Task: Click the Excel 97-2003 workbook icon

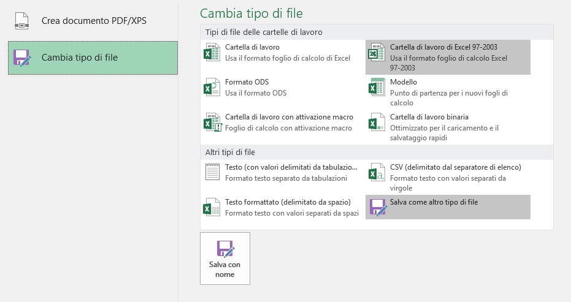Action: pos(376,53)
